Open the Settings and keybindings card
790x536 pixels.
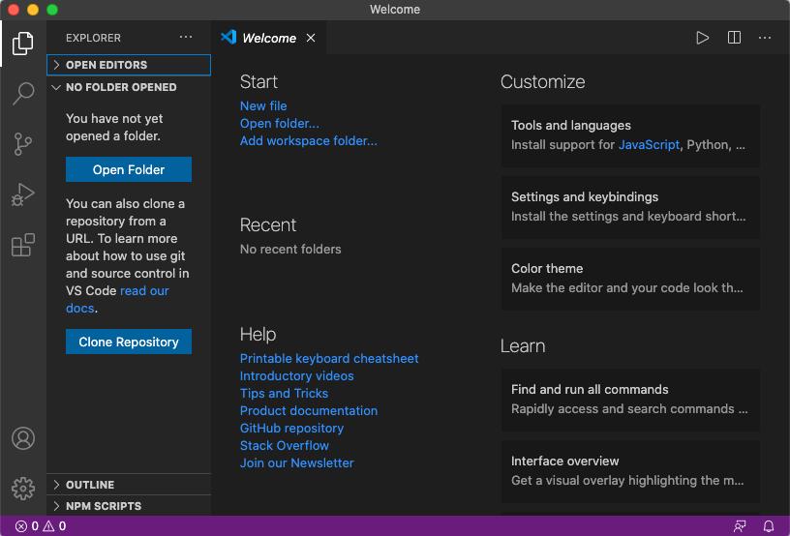click(630, 207)
